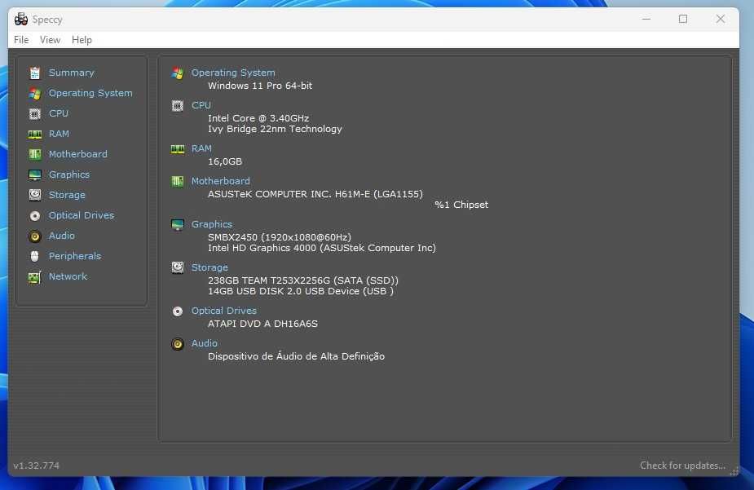Open the CPU heading link in summary

coord(201,105)
